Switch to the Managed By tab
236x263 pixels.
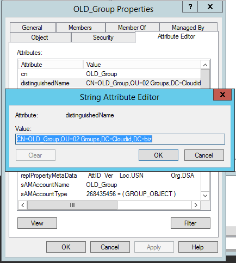188,28
